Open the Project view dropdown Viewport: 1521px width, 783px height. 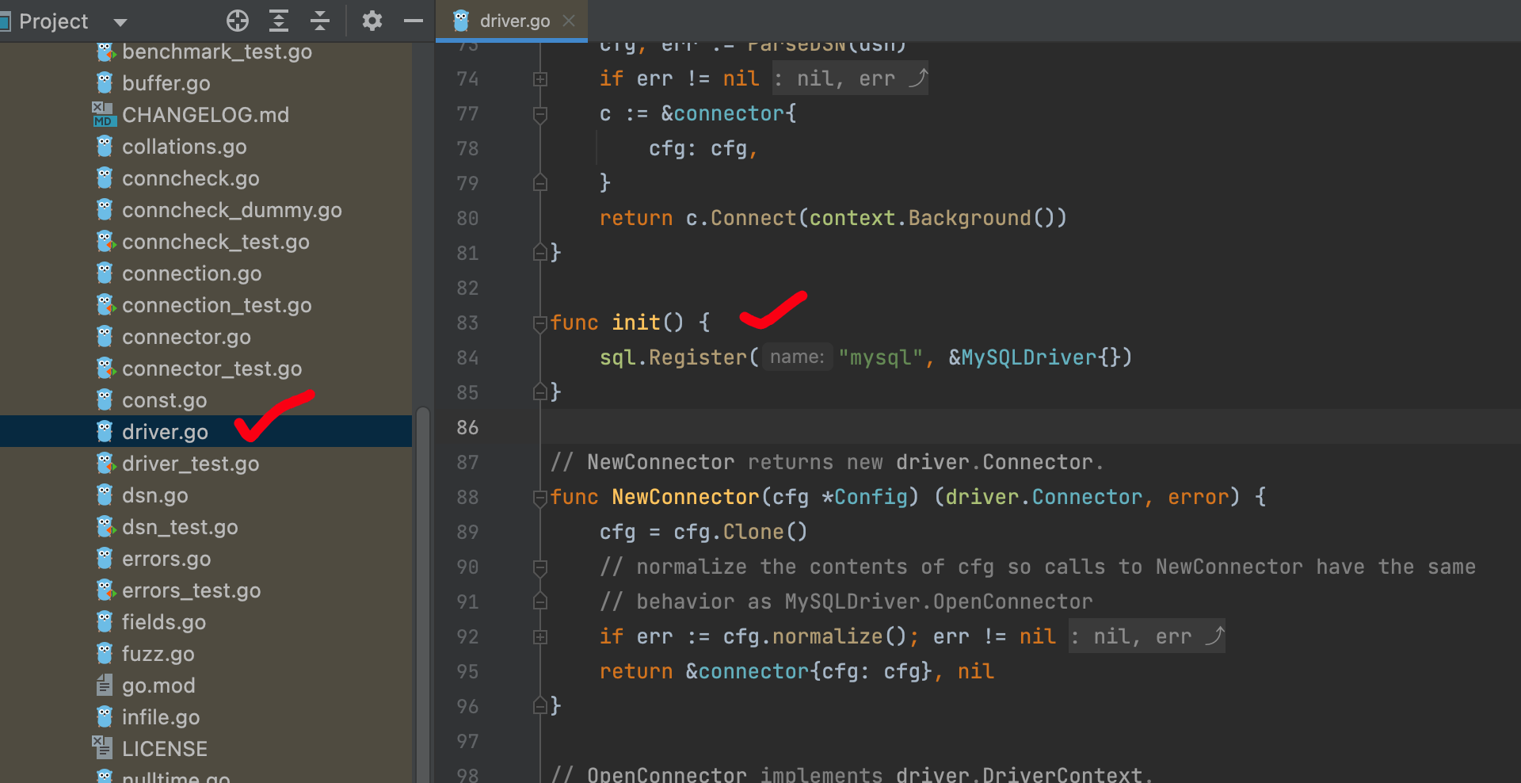coord(120,22)
